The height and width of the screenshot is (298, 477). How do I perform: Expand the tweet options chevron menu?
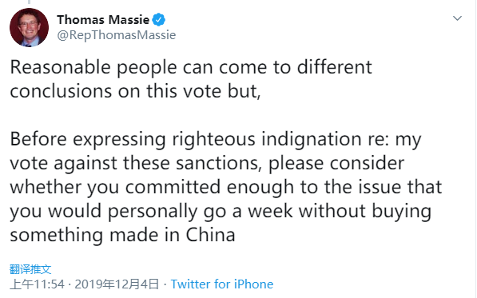(457, 18)
